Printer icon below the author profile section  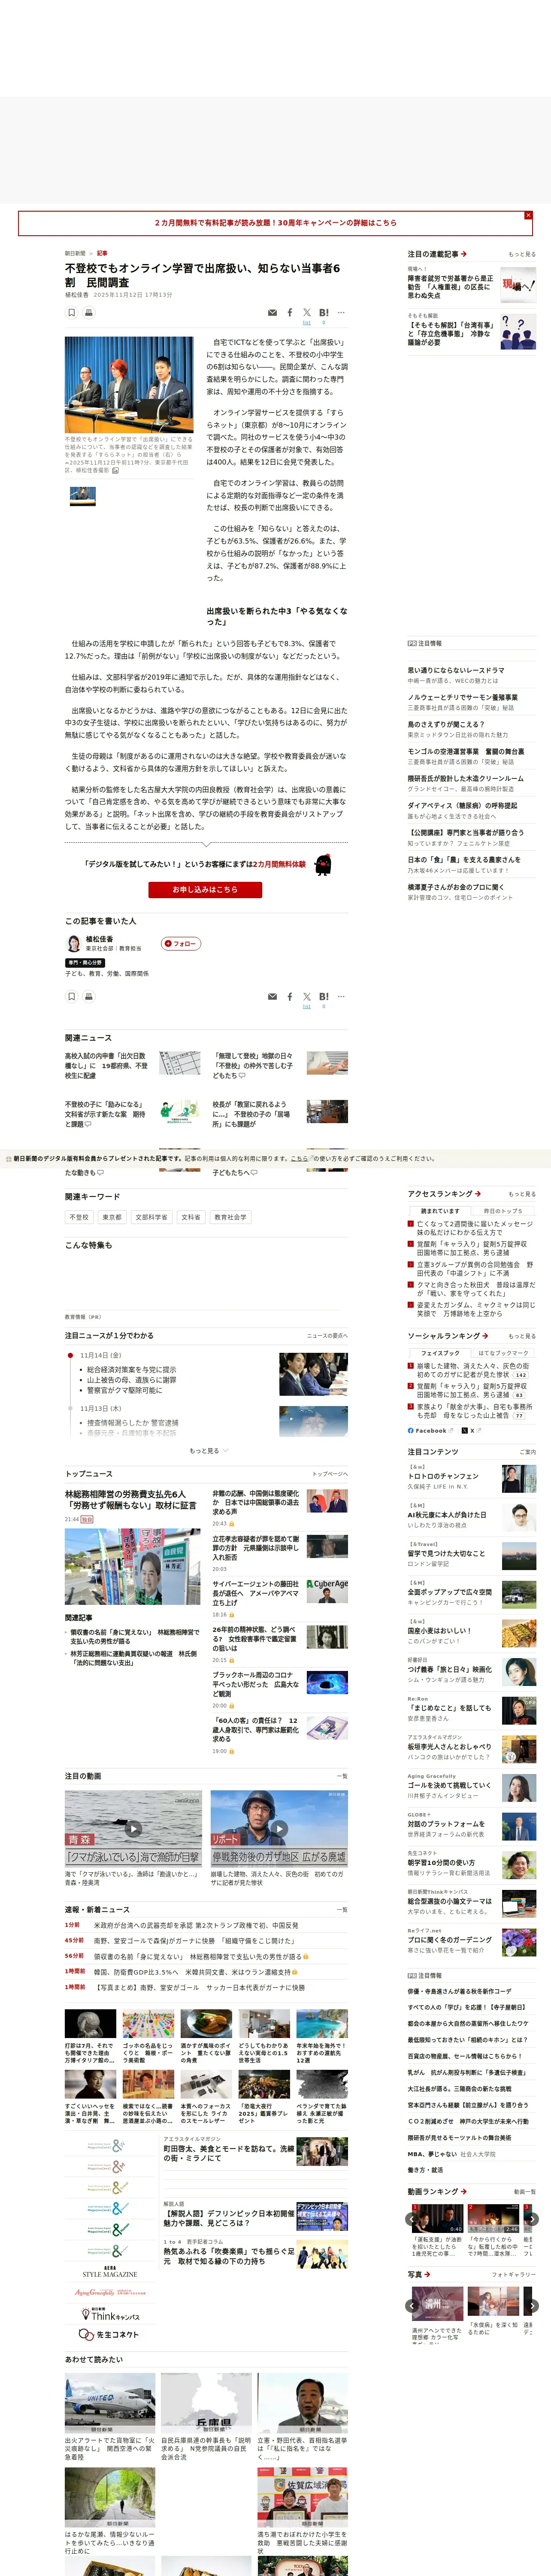point(88,996)
